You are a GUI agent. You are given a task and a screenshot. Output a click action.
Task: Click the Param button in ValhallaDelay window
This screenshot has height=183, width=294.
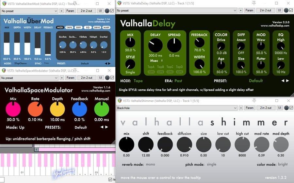click(249, 10)
